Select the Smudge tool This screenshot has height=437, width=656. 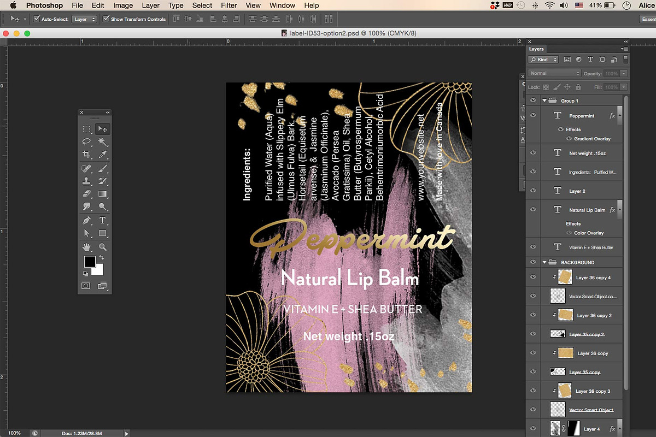(86, 206)
